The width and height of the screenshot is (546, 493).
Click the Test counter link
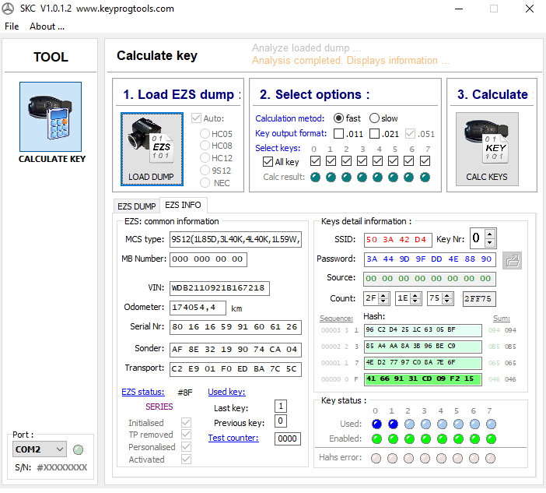click(x=233, y=438)
